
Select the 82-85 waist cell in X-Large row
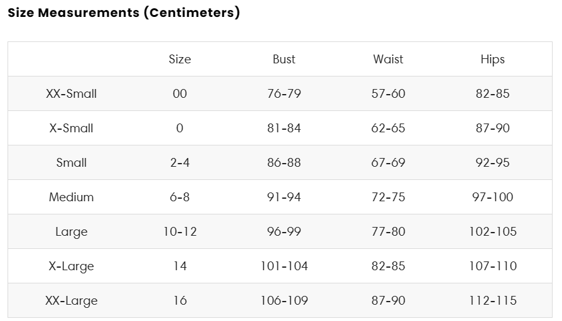(x=388, y=266)
